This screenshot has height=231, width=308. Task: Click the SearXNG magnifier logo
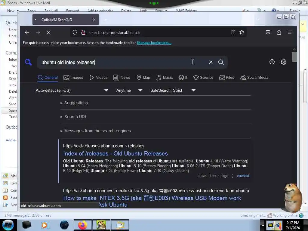point(29,62)
